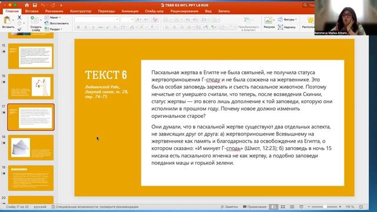Click the Undo arrow icon
Screen dimensions: 377x212
coord(43,5)
